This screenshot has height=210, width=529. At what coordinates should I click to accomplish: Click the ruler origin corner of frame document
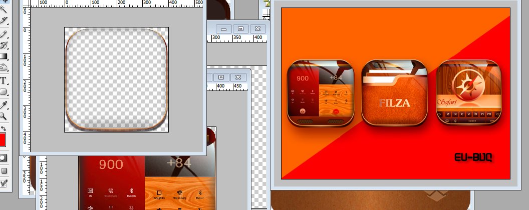tap(26, 3)
